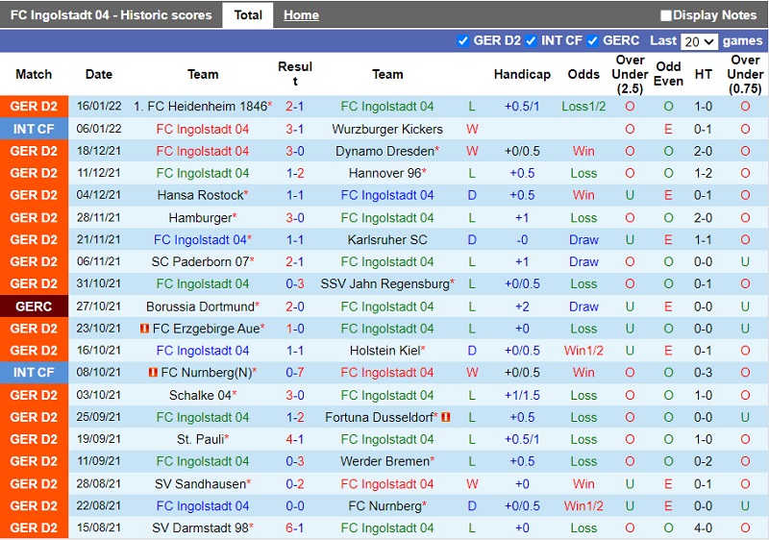Open SSV Jahn Regensburg team link
769x540 pixels.
point(385,283)
